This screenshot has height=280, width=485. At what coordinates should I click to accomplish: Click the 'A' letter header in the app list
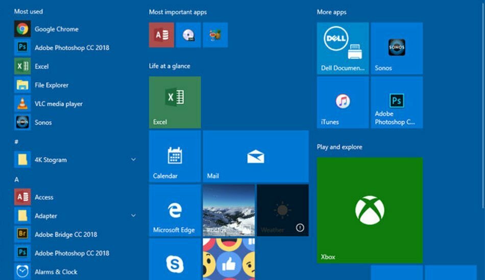pos(17,179)
